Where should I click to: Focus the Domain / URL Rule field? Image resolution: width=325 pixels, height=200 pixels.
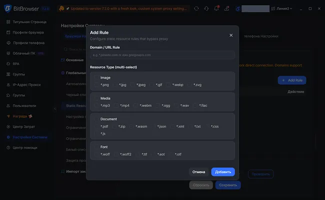(x=162, y=55)
